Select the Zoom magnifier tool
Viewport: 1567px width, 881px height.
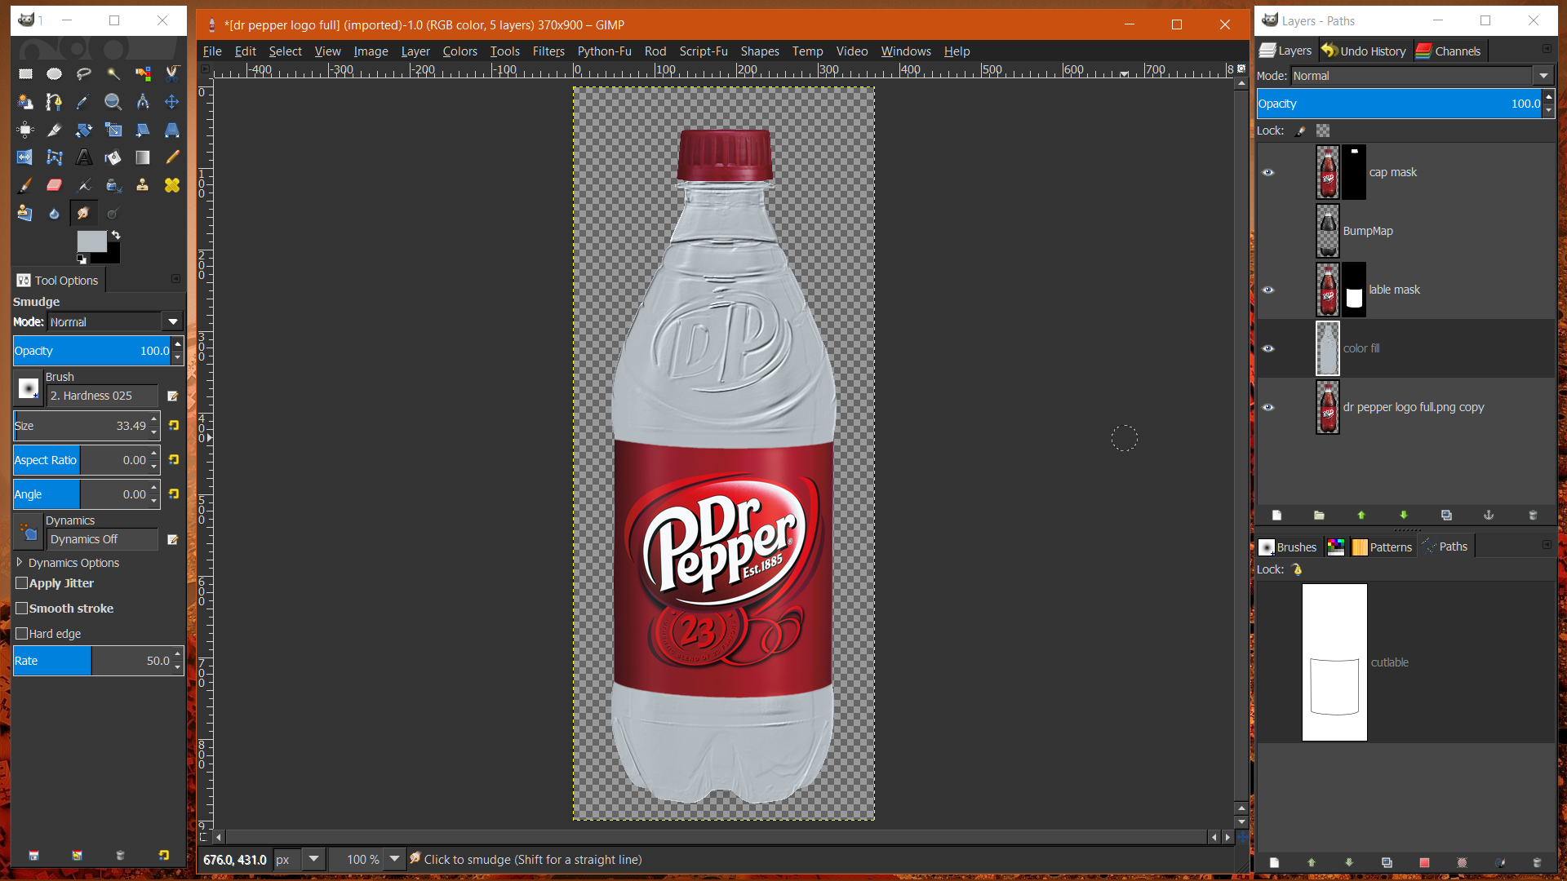113,102
